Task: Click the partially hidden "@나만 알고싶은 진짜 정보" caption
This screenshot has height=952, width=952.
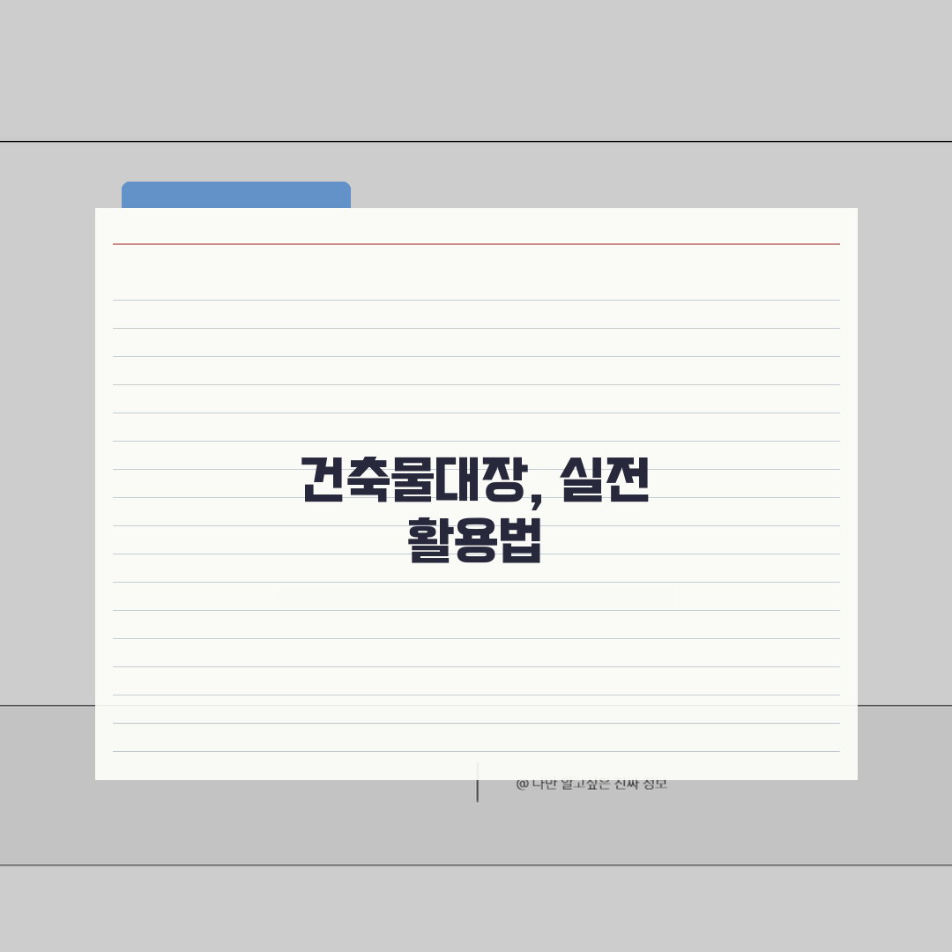Action: tap(591, 785)
